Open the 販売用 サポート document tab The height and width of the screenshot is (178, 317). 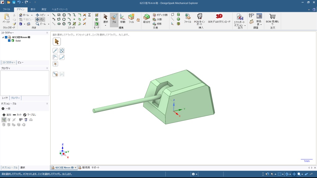pos(89,167)
